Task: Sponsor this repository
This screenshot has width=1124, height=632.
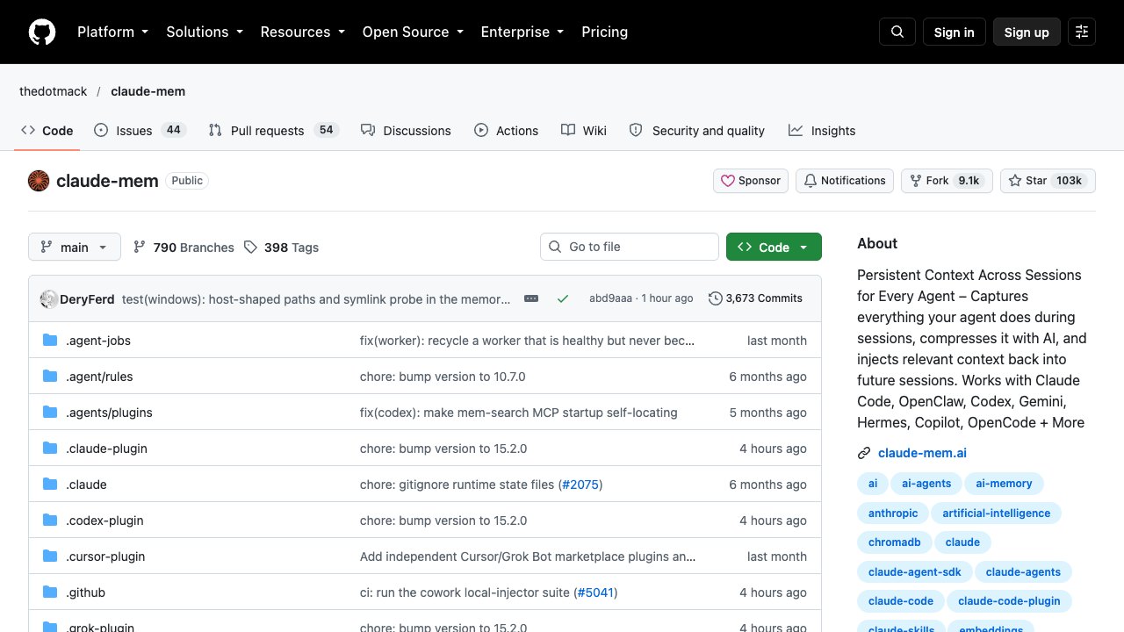Action: click(751, 181)
